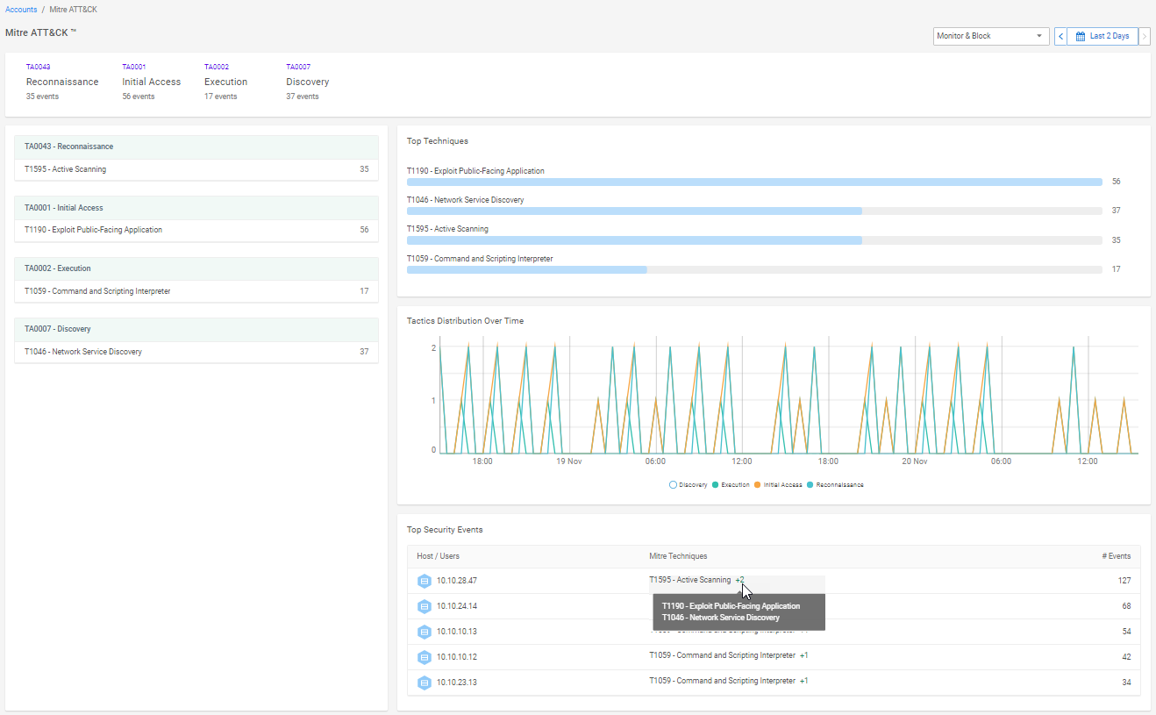
Task: Select TA0043 Reconnaissance tactic summary
Action: click(62, 82)
